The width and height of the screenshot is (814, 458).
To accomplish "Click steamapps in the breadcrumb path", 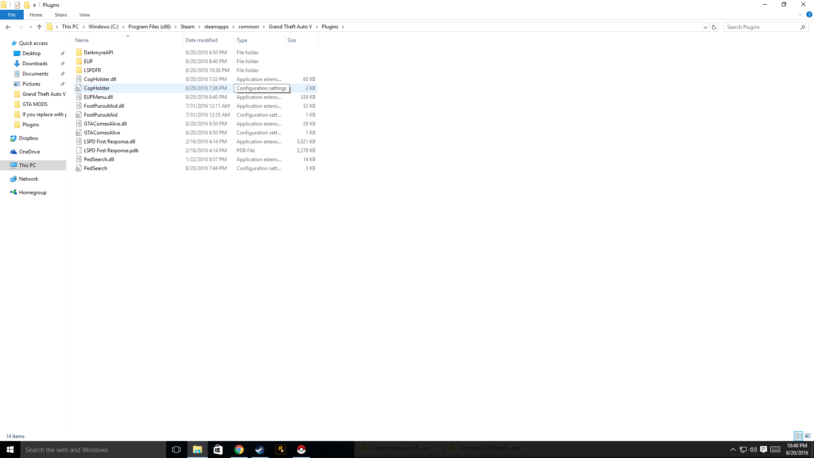I will coord(216,27).
